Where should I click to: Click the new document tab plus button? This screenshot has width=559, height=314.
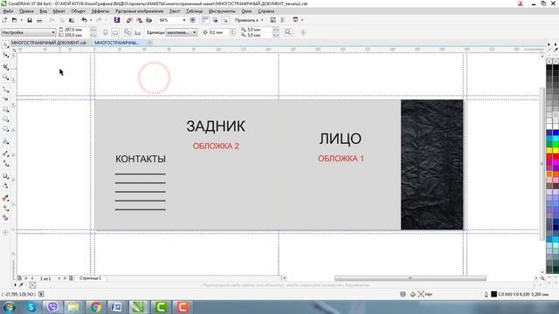[149, 43]
